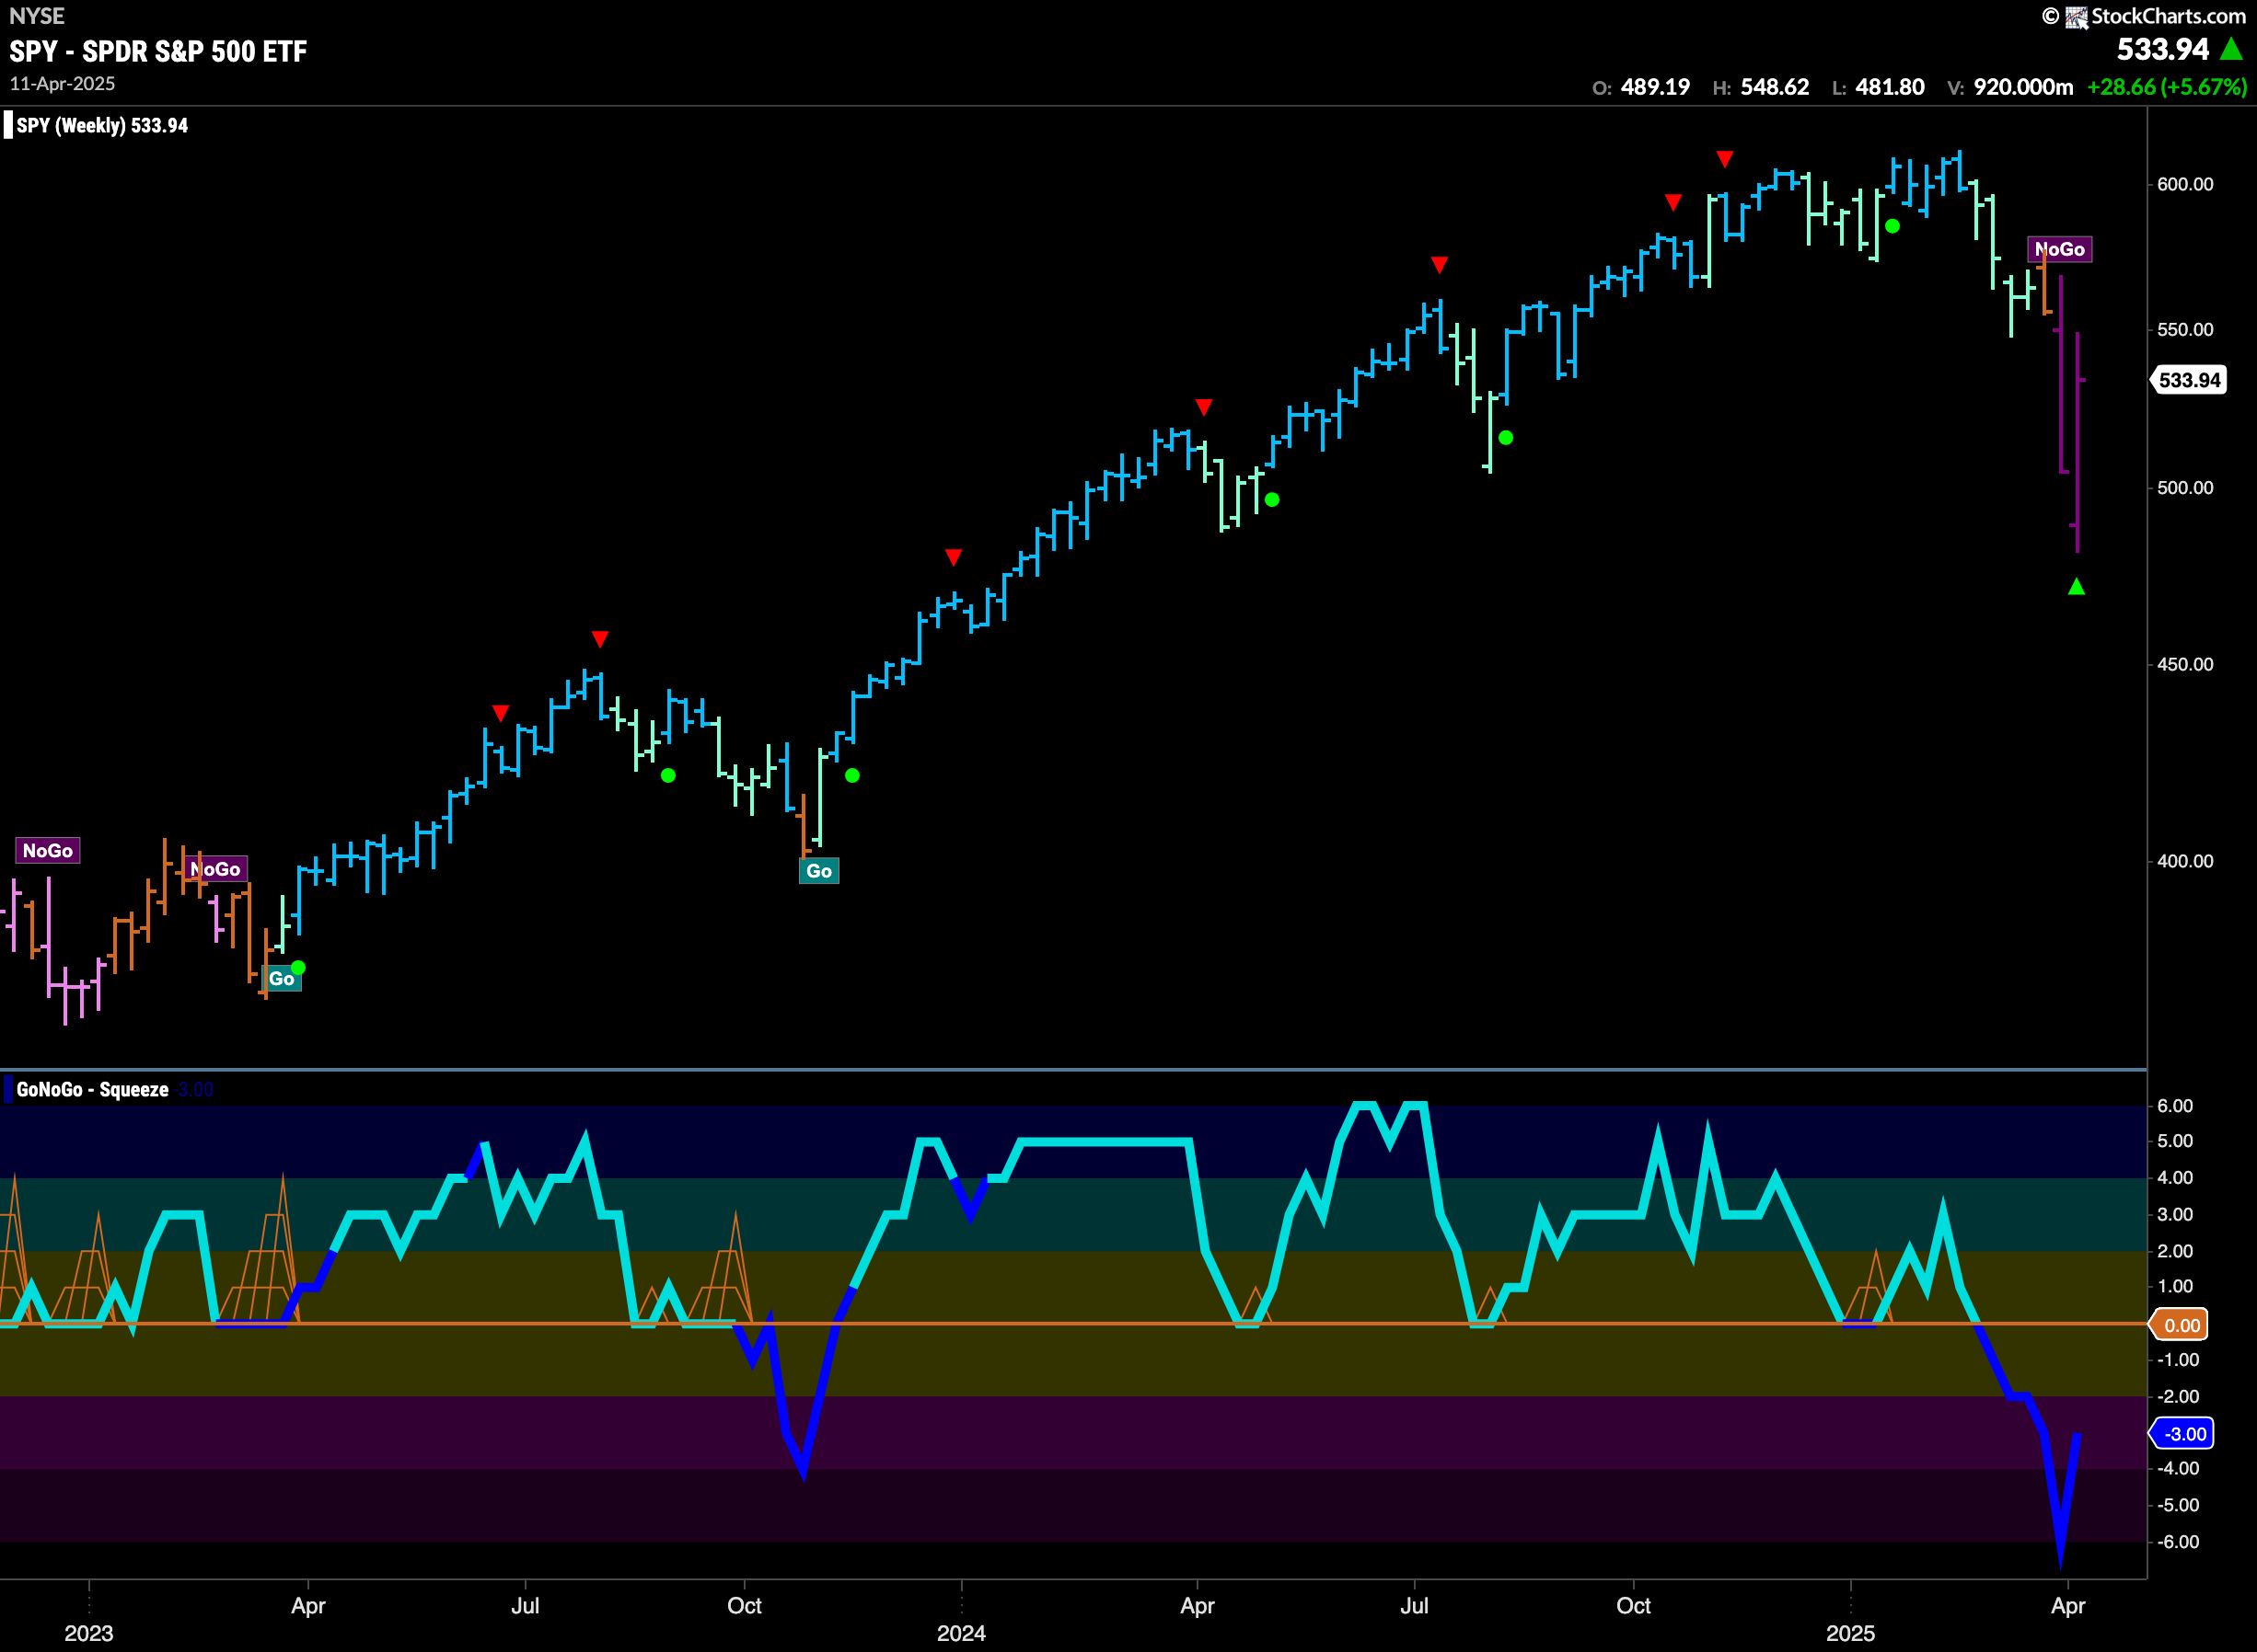Click the open value 489.19

pyautogui.click(x=1655, y=87)
